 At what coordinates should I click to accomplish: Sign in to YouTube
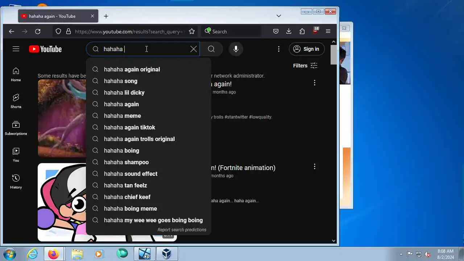[307, 49]
